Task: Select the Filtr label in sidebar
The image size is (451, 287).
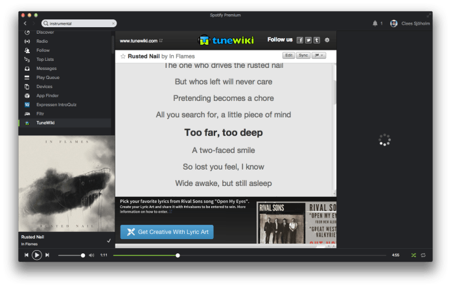Action: [x=40, y=113]
